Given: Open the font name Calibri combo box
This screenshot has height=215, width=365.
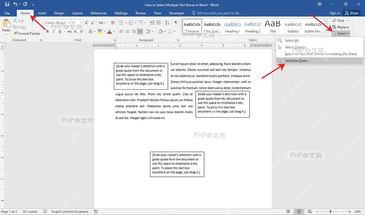Looking at the screenshot, I should pos(57,23).
